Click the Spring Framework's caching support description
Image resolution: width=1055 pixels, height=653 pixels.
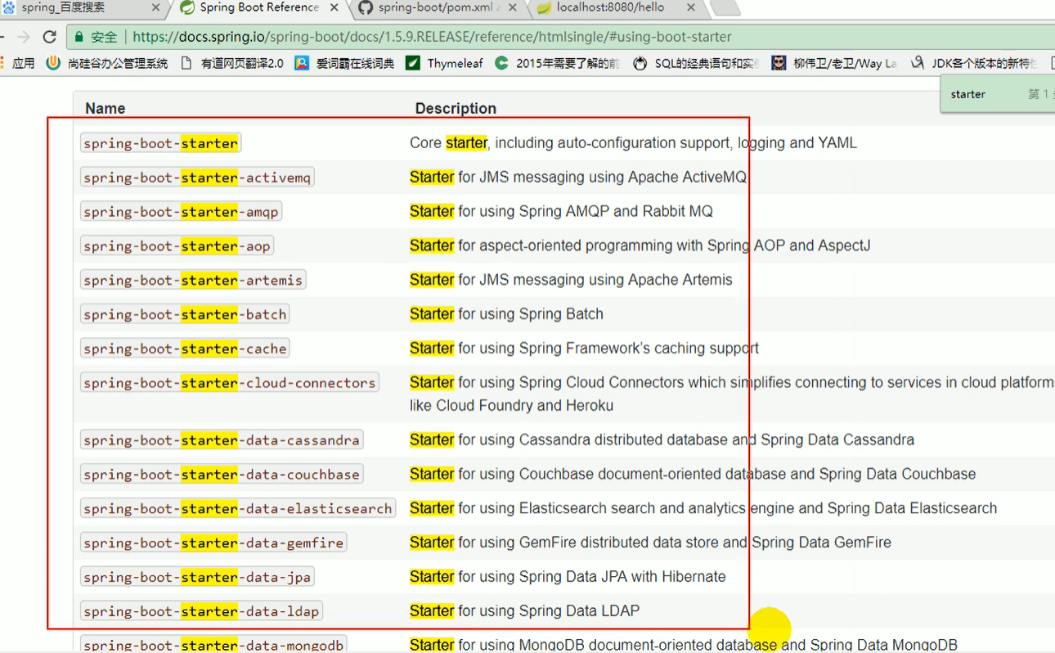click(x=584, y=349)
